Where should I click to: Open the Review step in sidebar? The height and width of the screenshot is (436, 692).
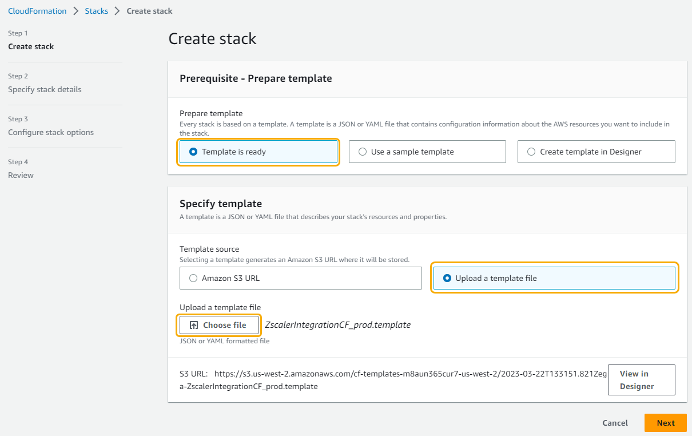click(x=21, y=175)
